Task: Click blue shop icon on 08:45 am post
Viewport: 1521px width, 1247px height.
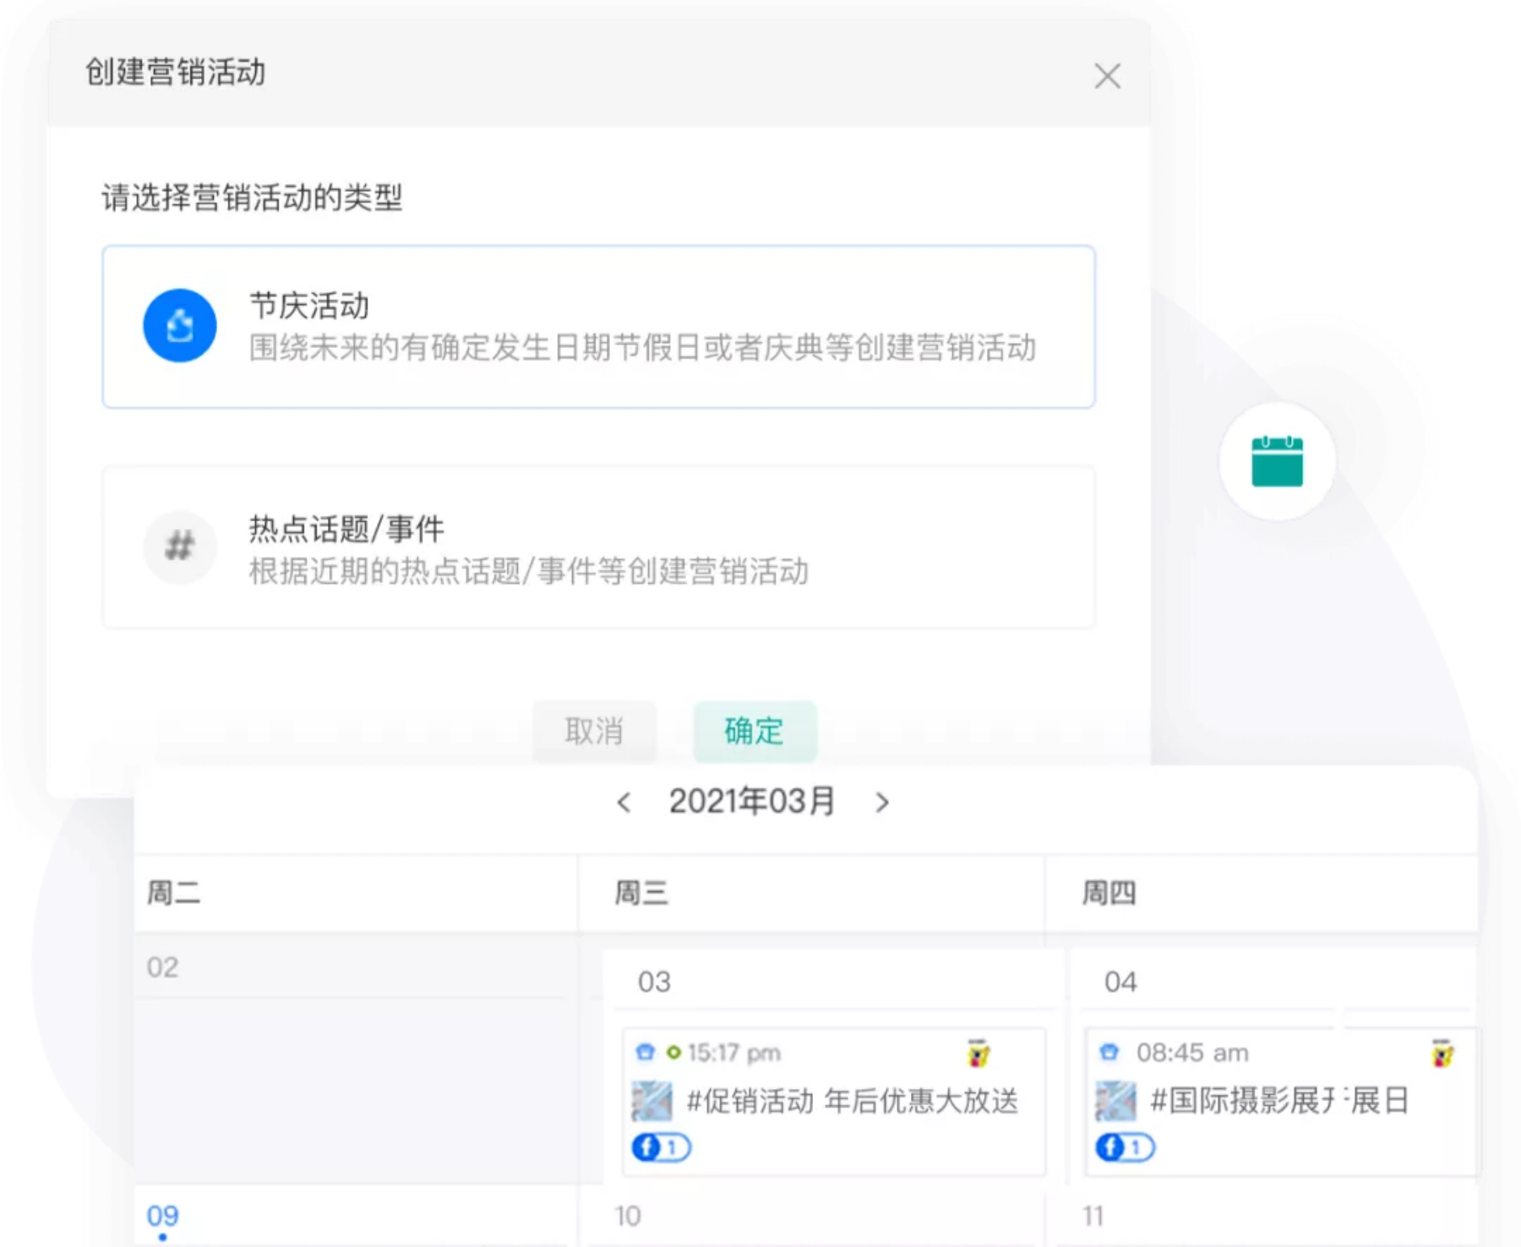Action: tap(1109, 1053)
